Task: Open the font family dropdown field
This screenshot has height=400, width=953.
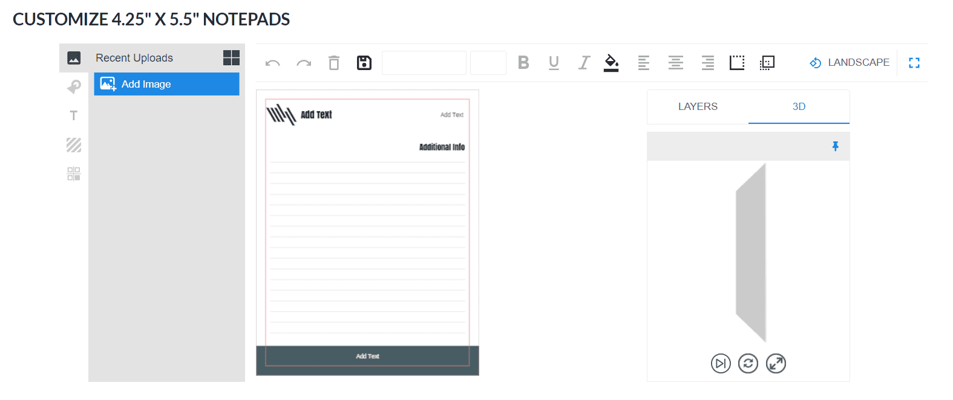Action: pyautogui.click(x=424, y=63)
